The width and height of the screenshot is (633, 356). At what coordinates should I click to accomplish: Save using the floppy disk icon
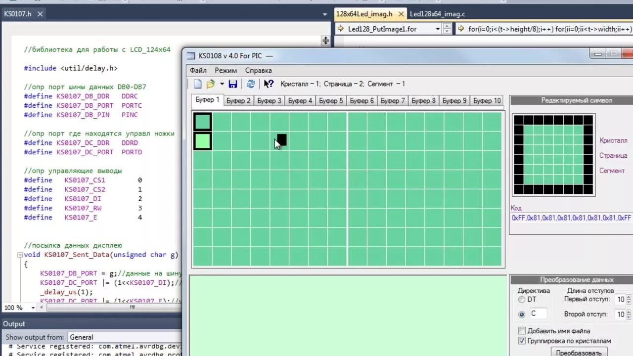233,84
